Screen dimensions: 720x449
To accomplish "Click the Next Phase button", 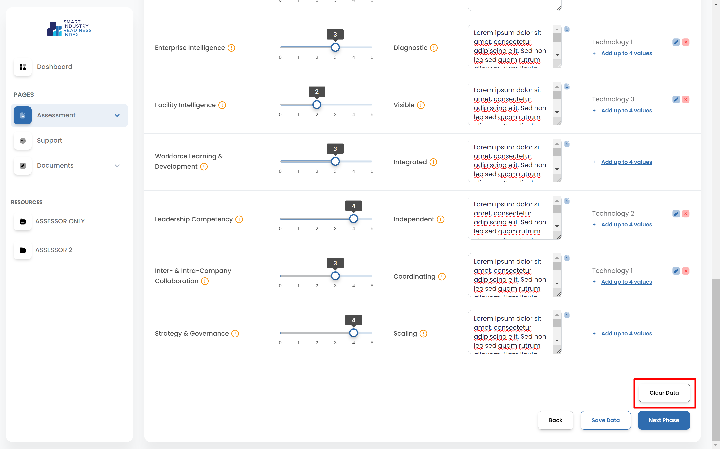I will tap(664, 420).
